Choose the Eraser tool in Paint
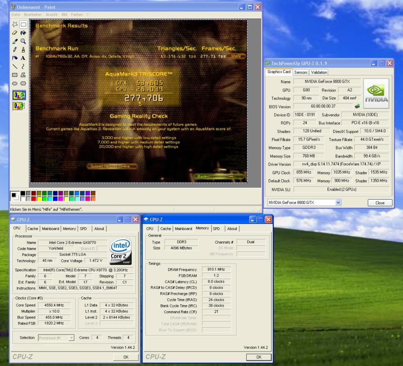 15,33
